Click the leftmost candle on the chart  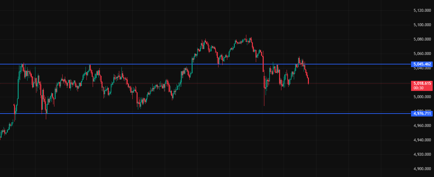pyautogui.click(x=1, y=136)
